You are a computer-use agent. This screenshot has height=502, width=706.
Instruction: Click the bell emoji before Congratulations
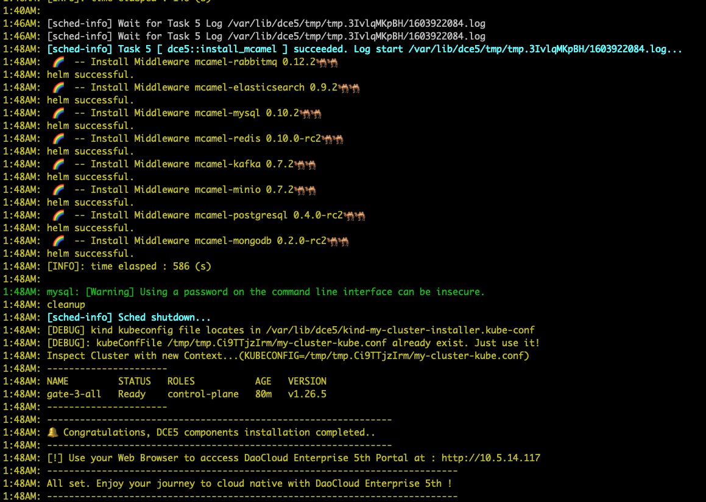click(52, 433)
